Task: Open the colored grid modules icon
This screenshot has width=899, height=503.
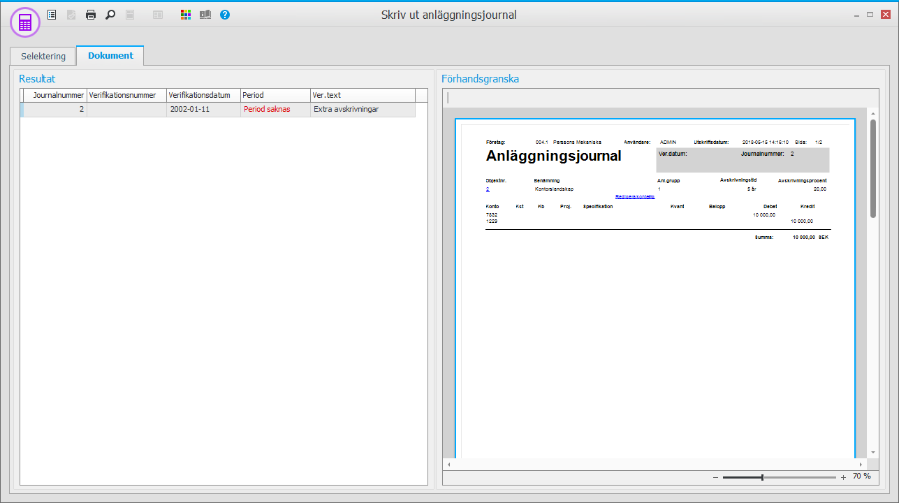Action: coord(186,15)
